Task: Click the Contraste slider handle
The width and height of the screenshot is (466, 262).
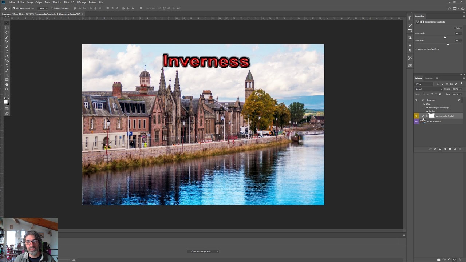Action: coord(448,44)
